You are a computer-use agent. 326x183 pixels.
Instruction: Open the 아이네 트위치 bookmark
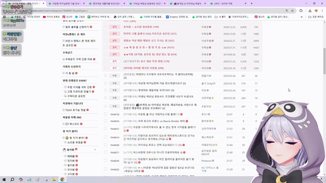(x=32, y=17)
